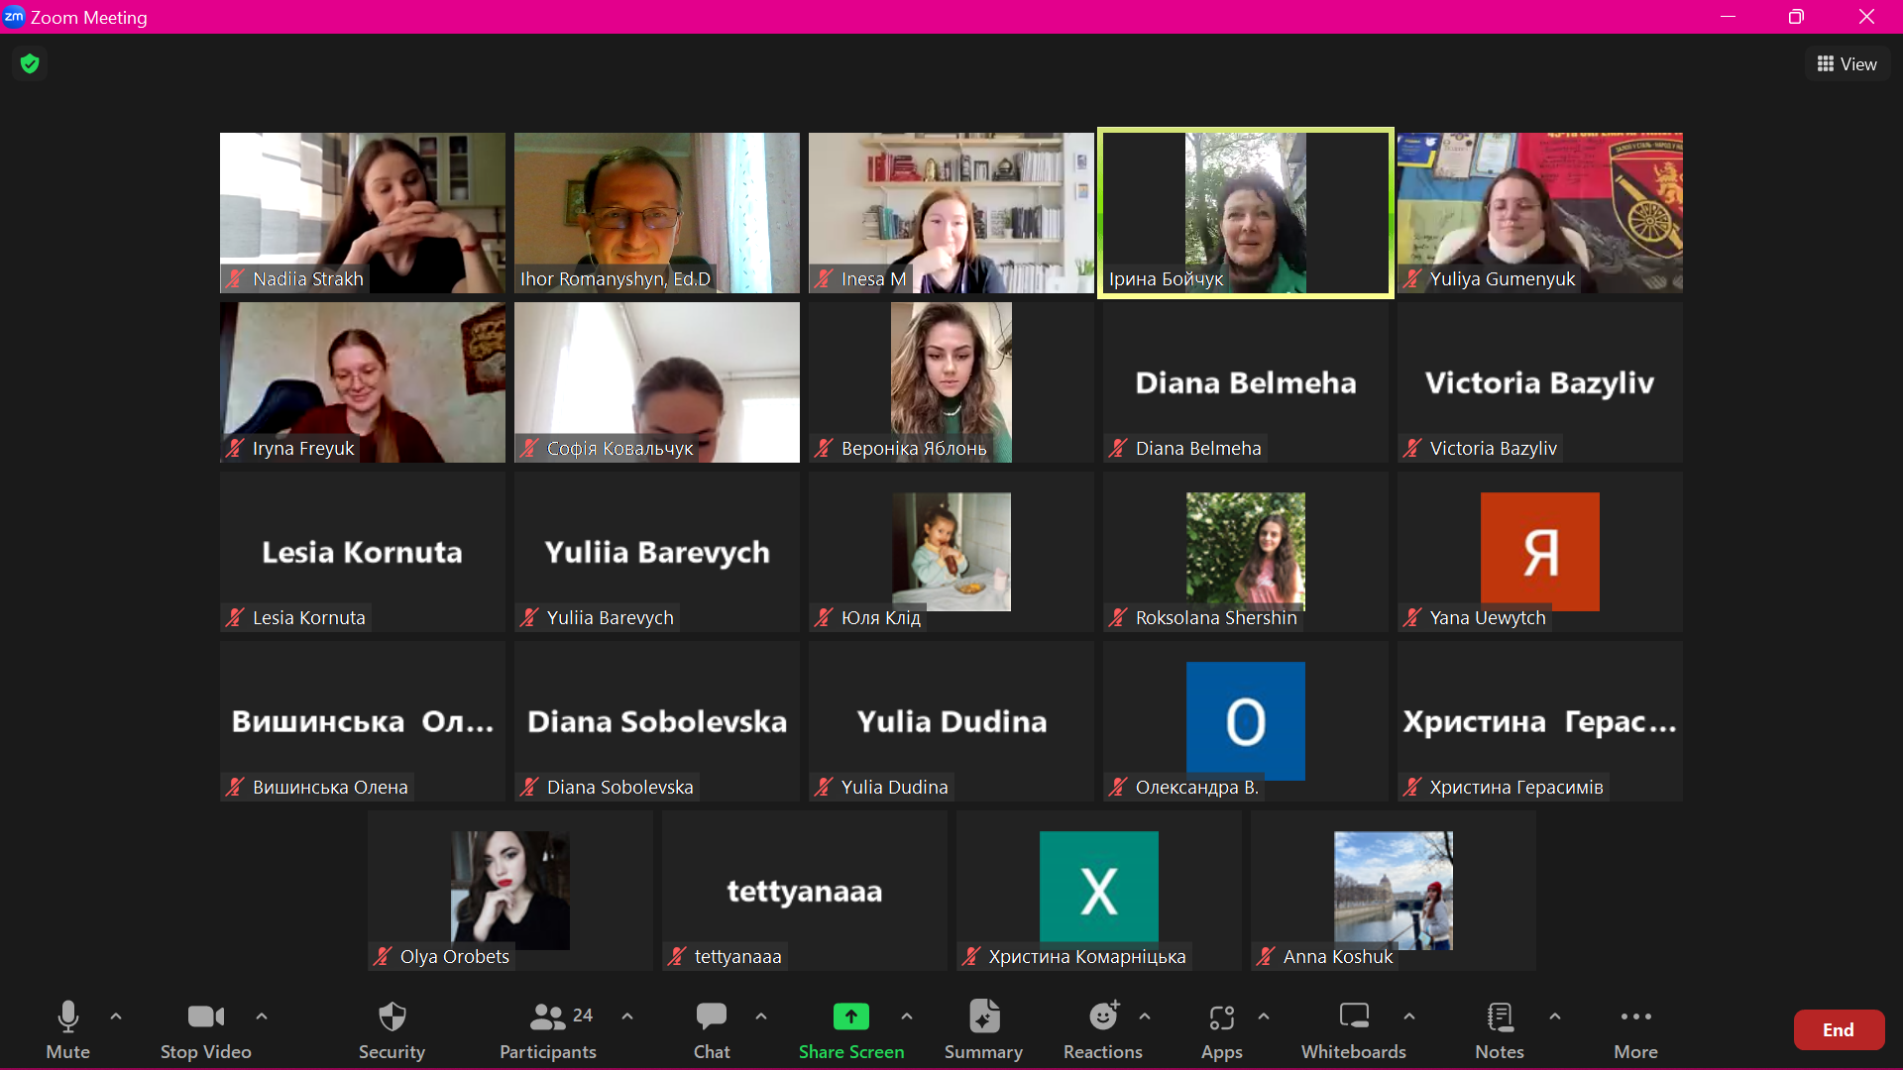Select Ірина Бойчук's highlighted video tile
1903x1070 pixels.
[x=1245, y=212]
